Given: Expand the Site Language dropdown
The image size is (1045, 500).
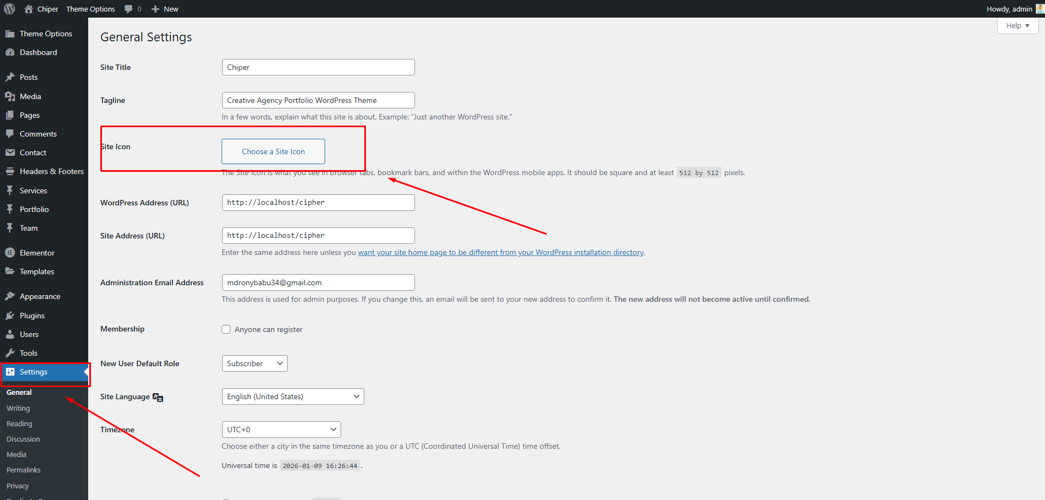Looking at the screenshot, I should point(293,396).
